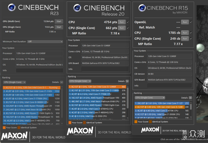
Task: Click Details arrow icon in Release 20 ranking
Action: 127,81
